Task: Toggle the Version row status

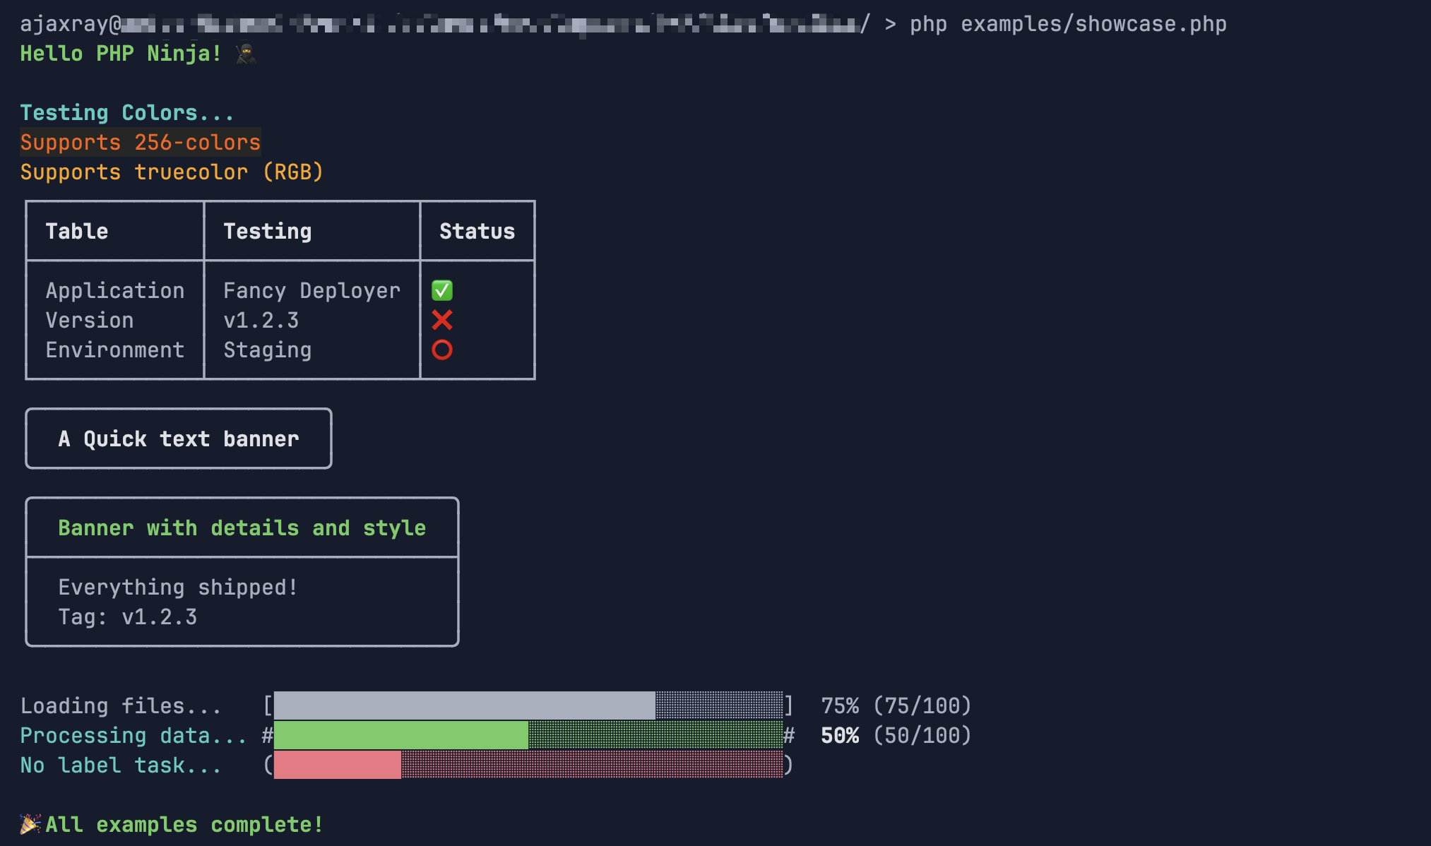Action: (441, 320)
